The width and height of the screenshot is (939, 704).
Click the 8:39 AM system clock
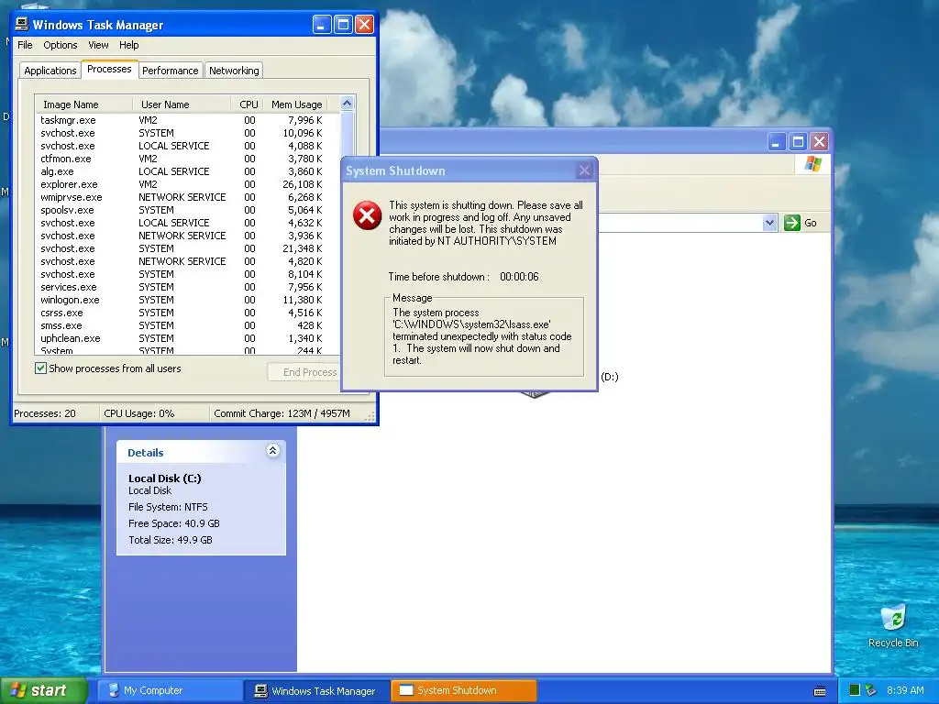[x=905, y=690]
